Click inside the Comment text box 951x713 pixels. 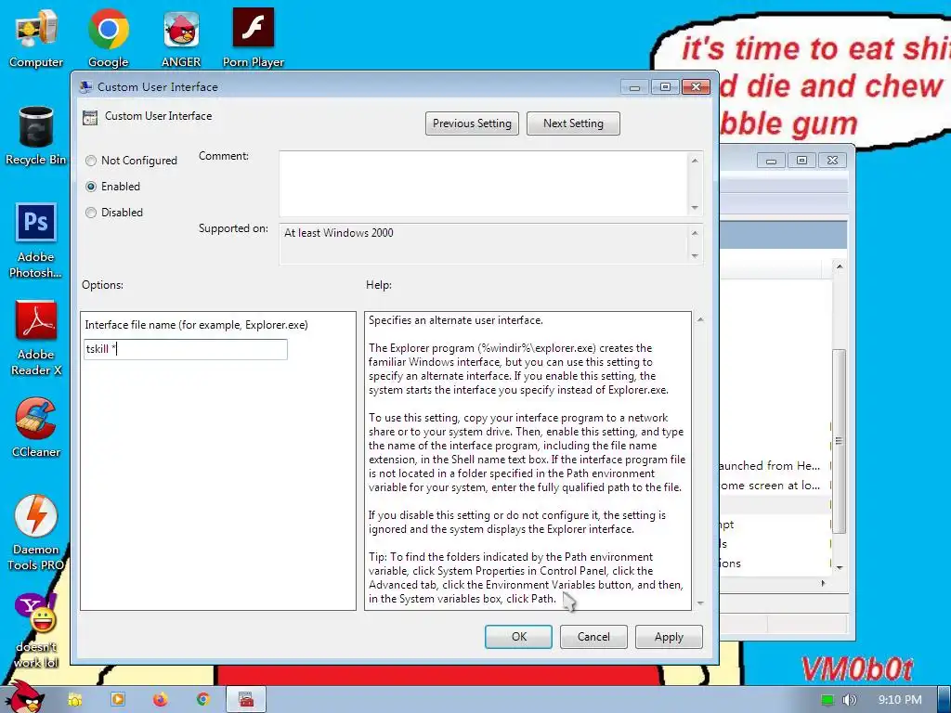pos(483,184)
